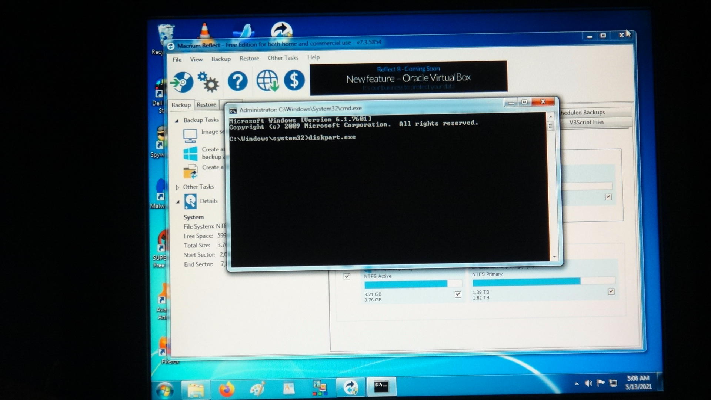Close the cmd.exe window
Image resolution: width=711 pixels, height=400 pixels.
coord(543,101)
